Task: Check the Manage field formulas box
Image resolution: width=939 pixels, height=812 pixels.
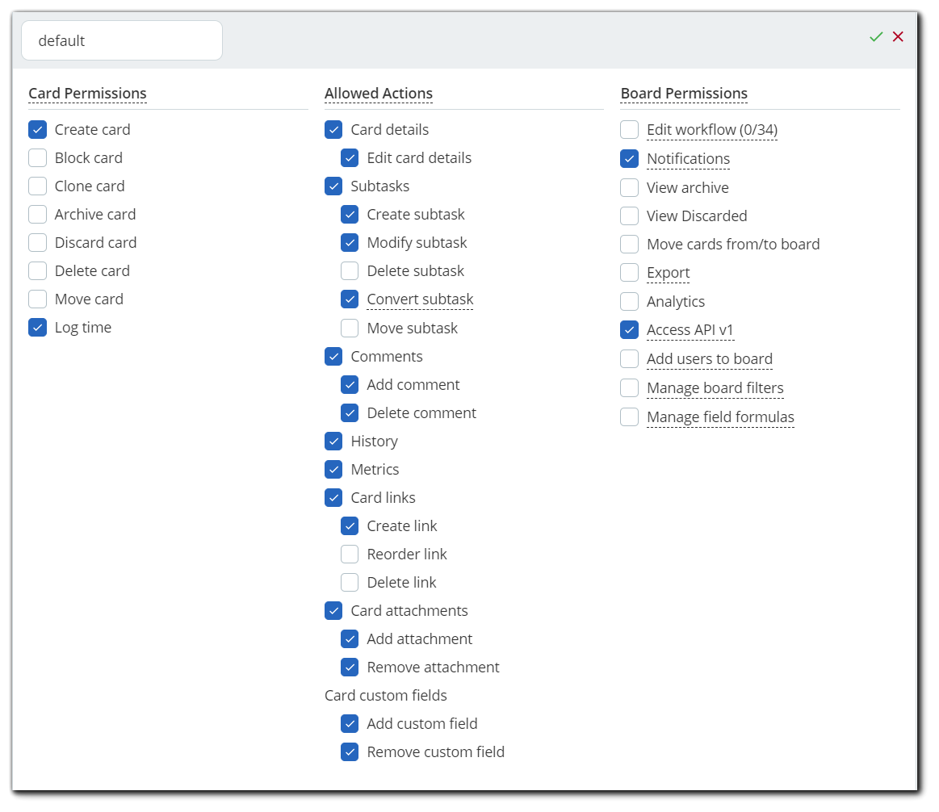Action: (630, 417)
